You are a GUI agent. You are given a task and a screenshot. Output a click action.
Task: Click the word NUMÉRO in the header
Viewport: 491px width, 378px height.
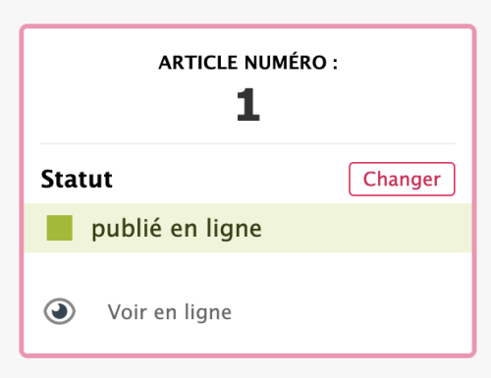pos(285,62)
